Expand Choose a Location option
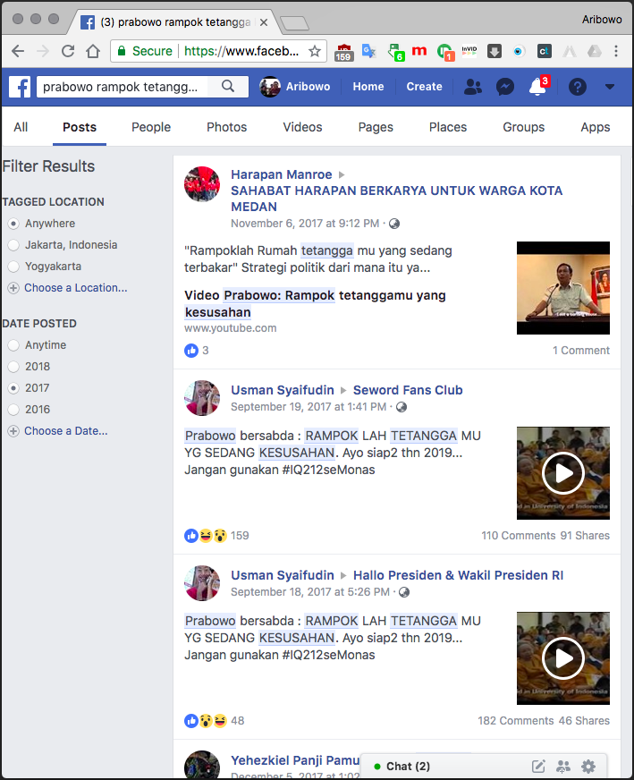Screen dimensions: 634x780 (x=75, y=288)
